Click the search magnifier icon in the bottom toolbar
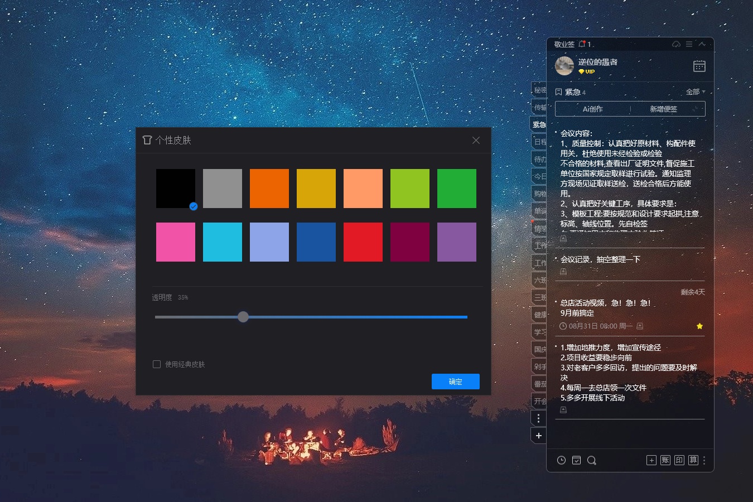This screenshot has width=753, height=502. [x=592, y=460]
